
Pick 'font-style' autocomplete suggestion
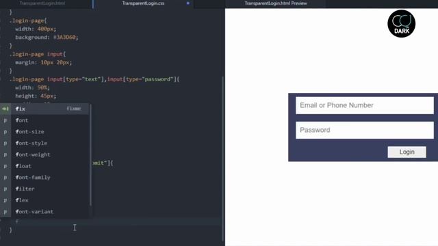tap(44, 143)
